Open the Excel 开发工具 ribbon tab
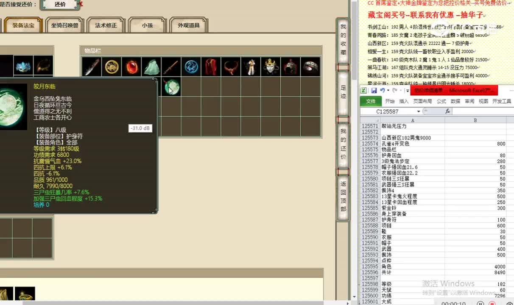The height and width of the screenshot is (305, 514). click(x=501, y=101)
